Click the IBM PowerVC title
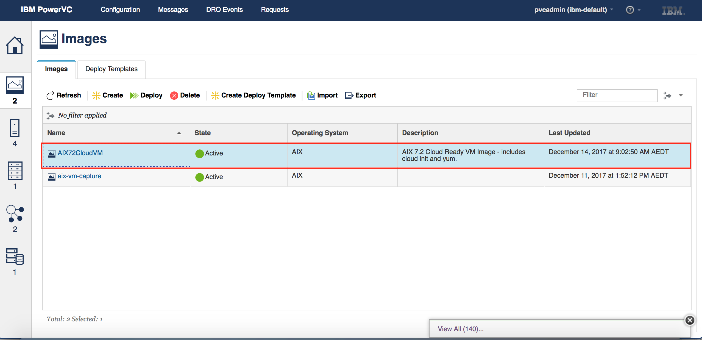Viewport: 702px width, 340px height. tap(46, 10)
